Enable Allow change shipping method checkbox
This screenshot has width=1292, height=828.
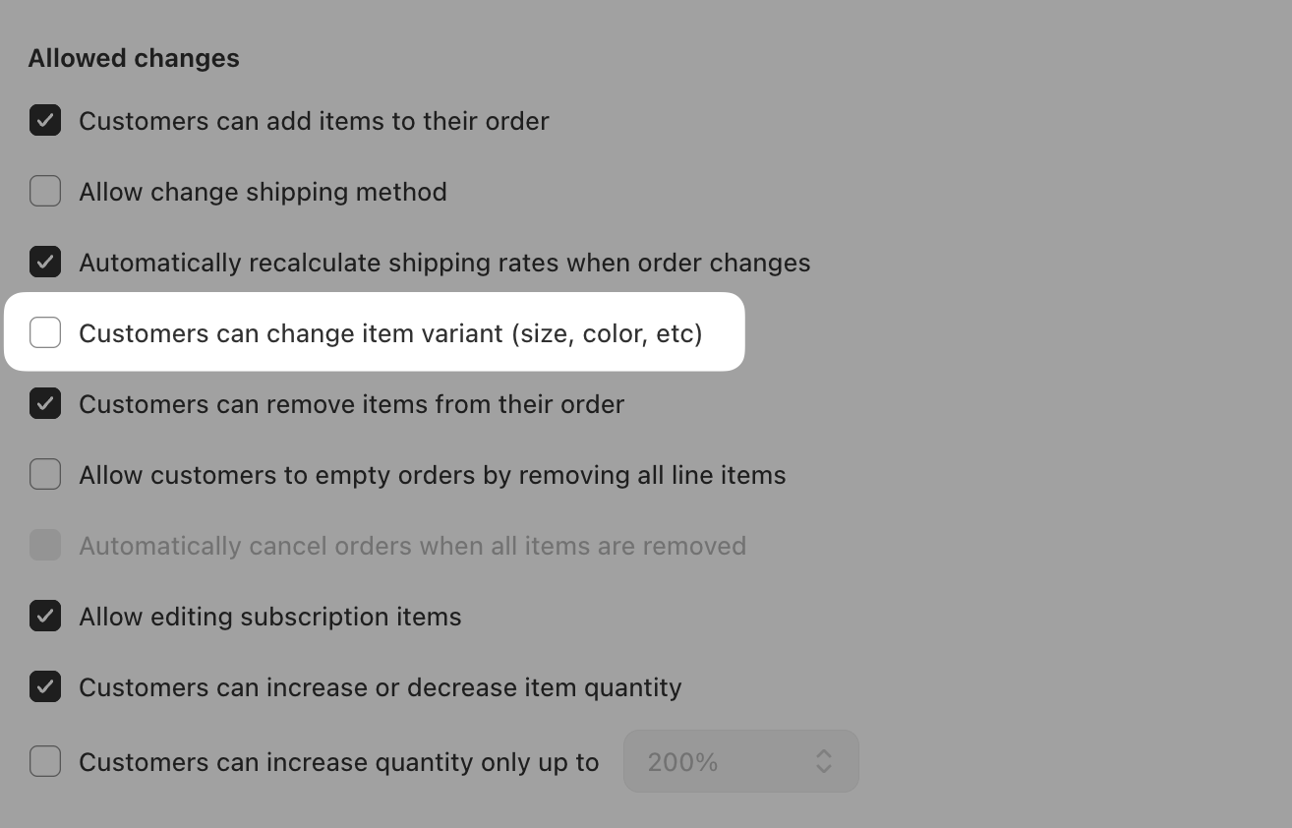click(x=45, y=192)
